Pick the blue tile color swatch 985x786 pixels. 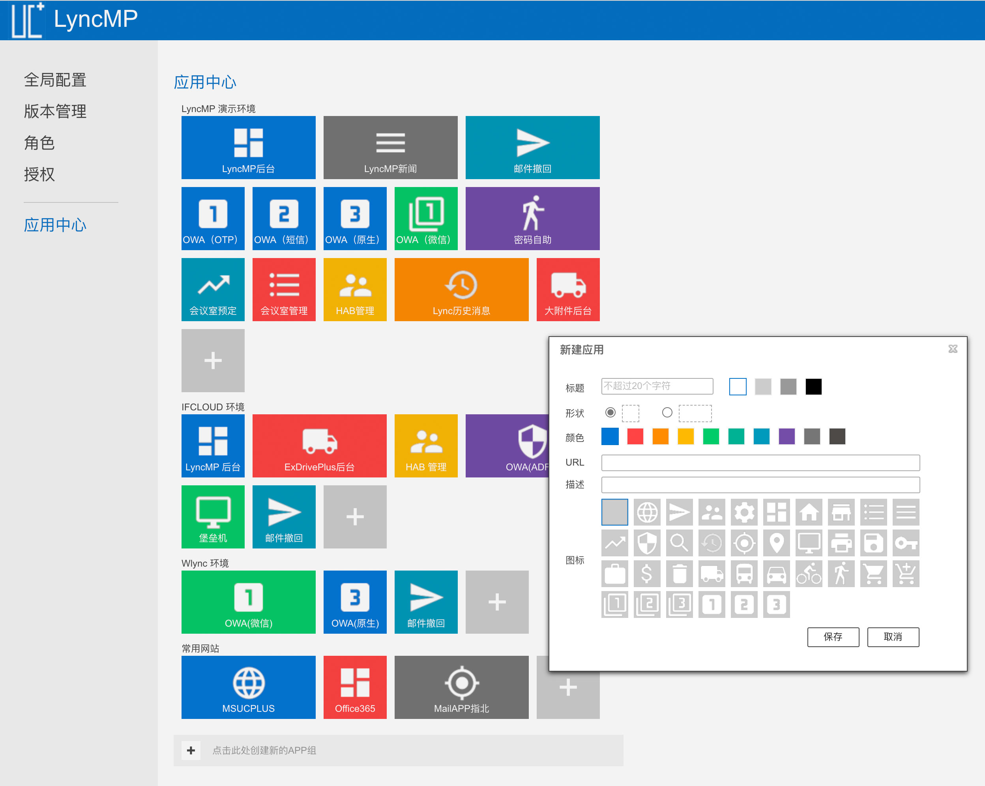pyautogui.click(x=610, y=436)
